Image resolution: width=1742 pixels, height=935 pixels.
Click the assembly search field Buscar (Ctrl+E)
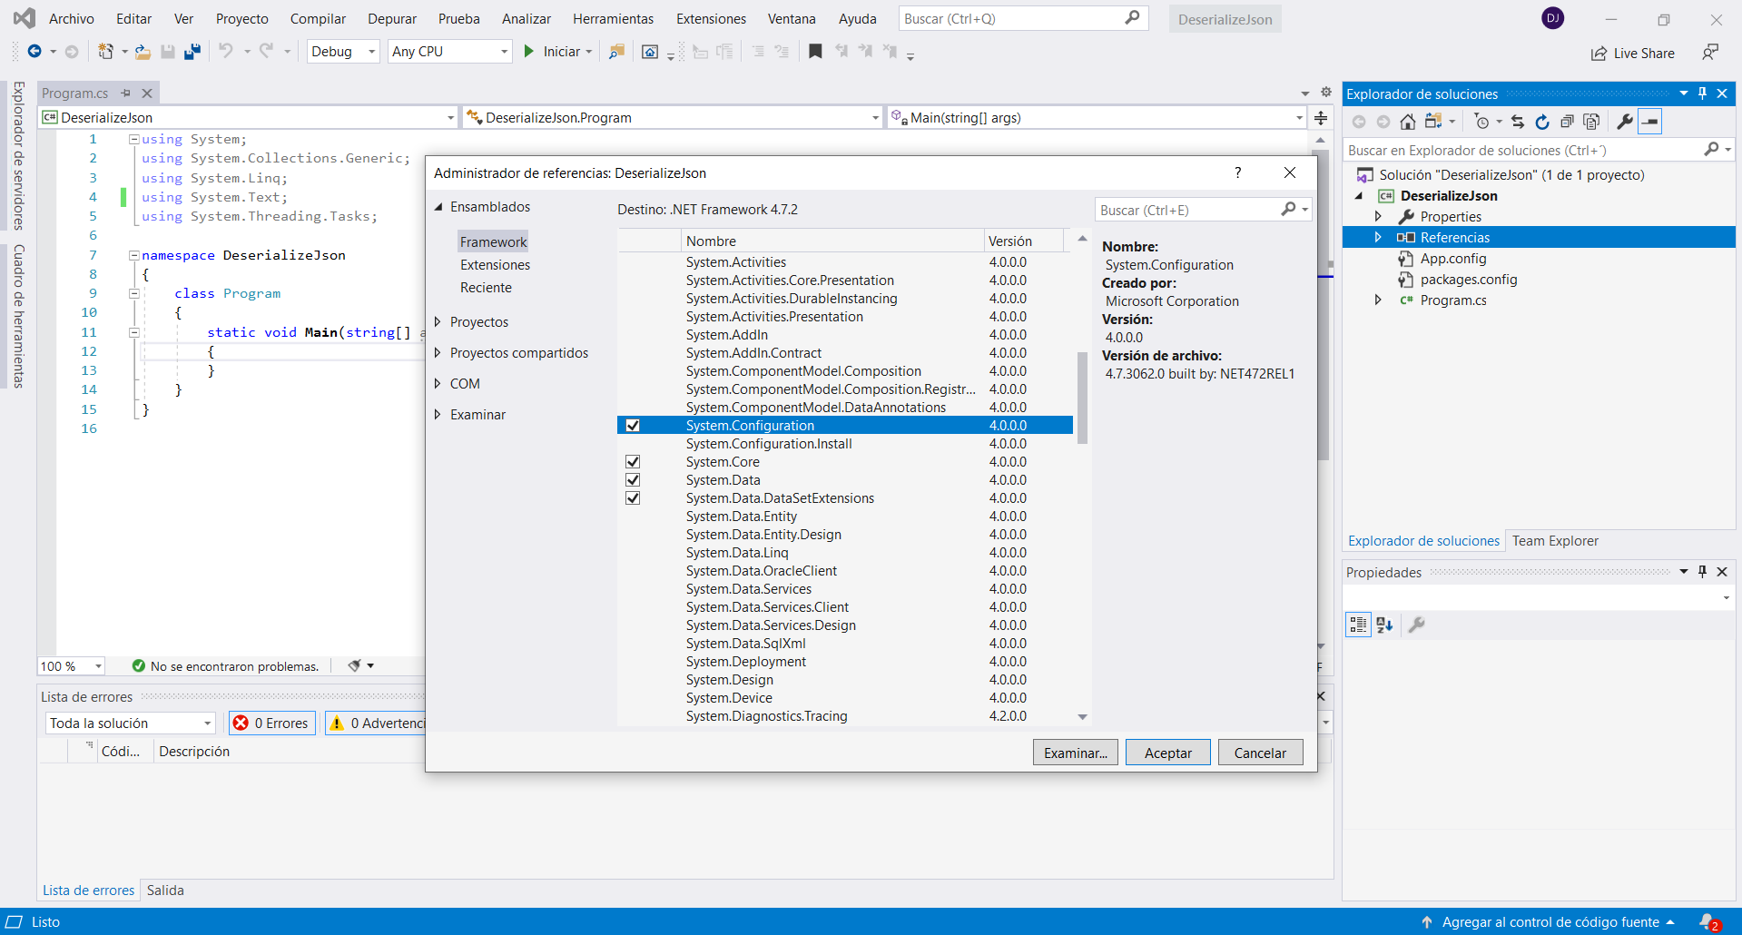coord(1186,211)
